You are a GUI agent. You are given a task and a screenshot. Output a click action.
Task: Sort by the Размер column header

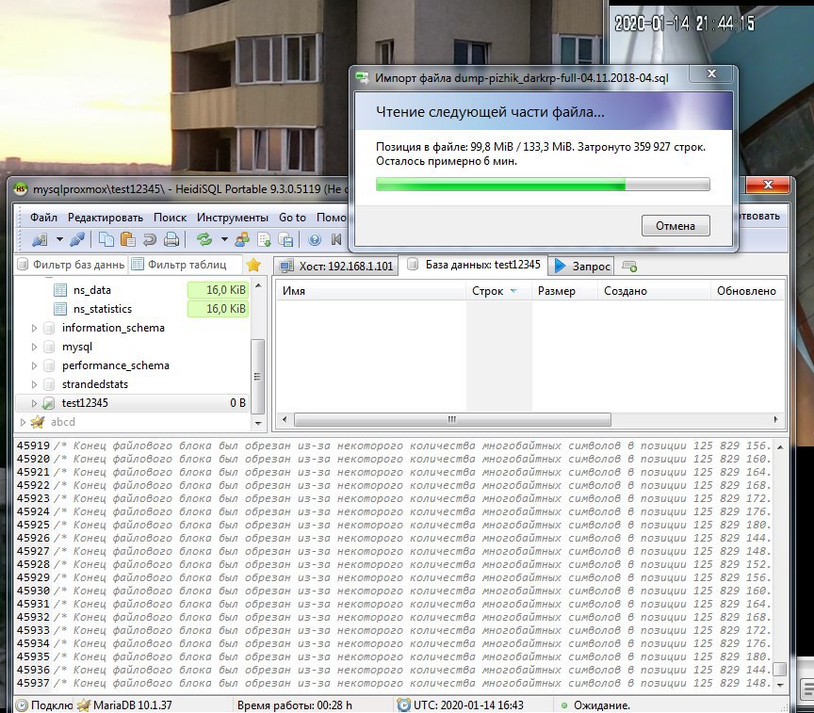coord(565,291)
